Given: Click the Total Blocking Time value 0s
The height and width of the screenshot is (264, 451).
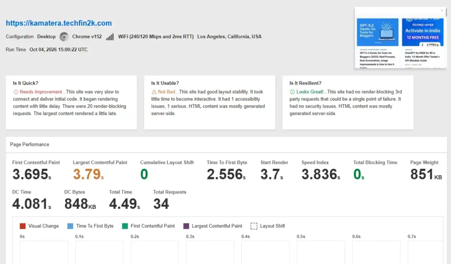Looking at the screenshot, I should click(359, 174).
